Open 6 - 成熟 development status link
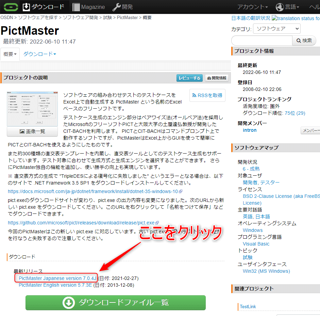This screenshot has height=316, width=320. (251, 169)
